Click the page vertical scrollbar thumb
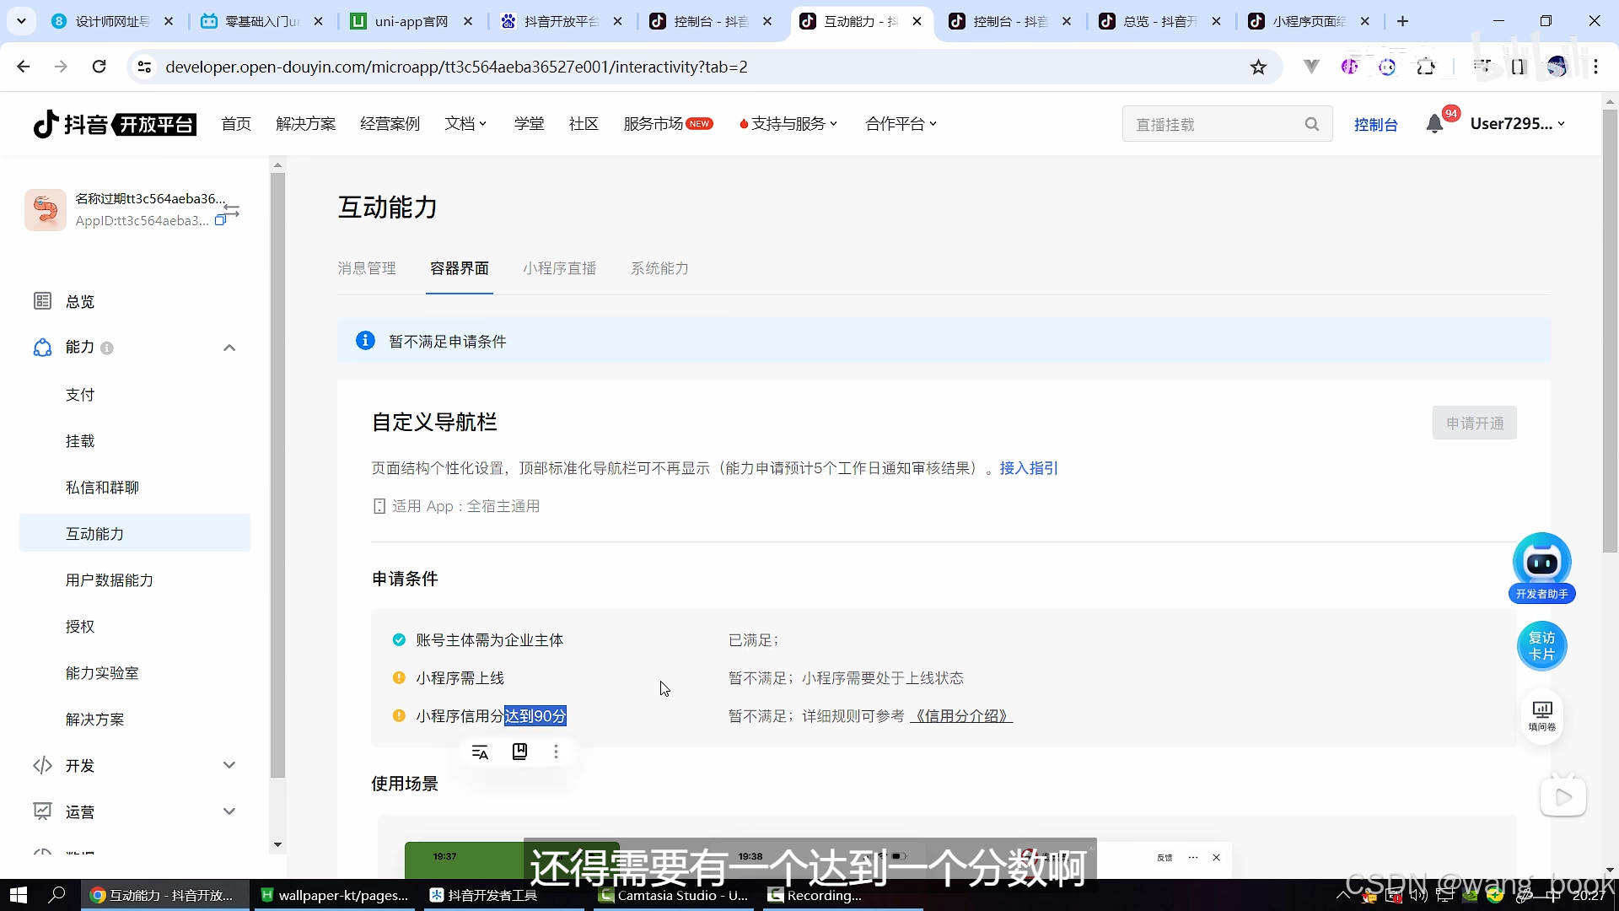 [x=1610, y=331]
